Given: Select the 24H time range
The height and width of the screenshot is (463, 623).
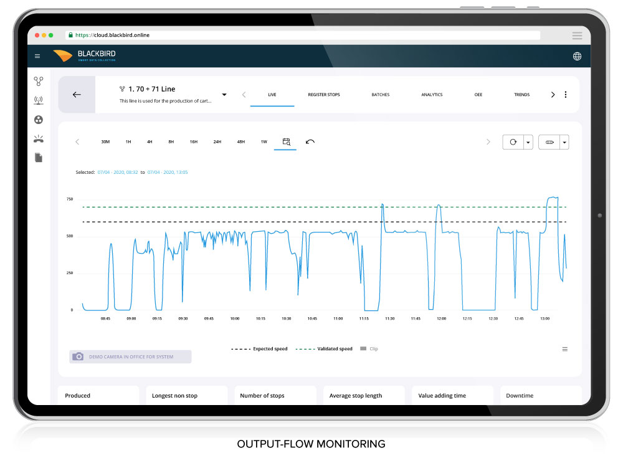Looking at the screenshot, I should [x=217, y=142].
